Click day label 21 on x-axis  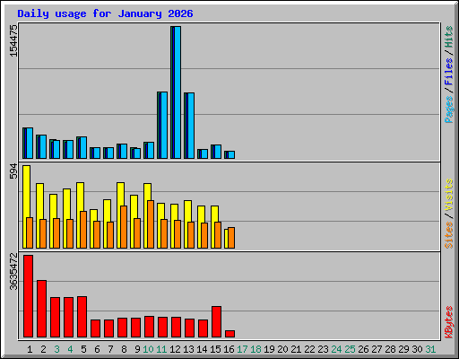coord(296,349)
